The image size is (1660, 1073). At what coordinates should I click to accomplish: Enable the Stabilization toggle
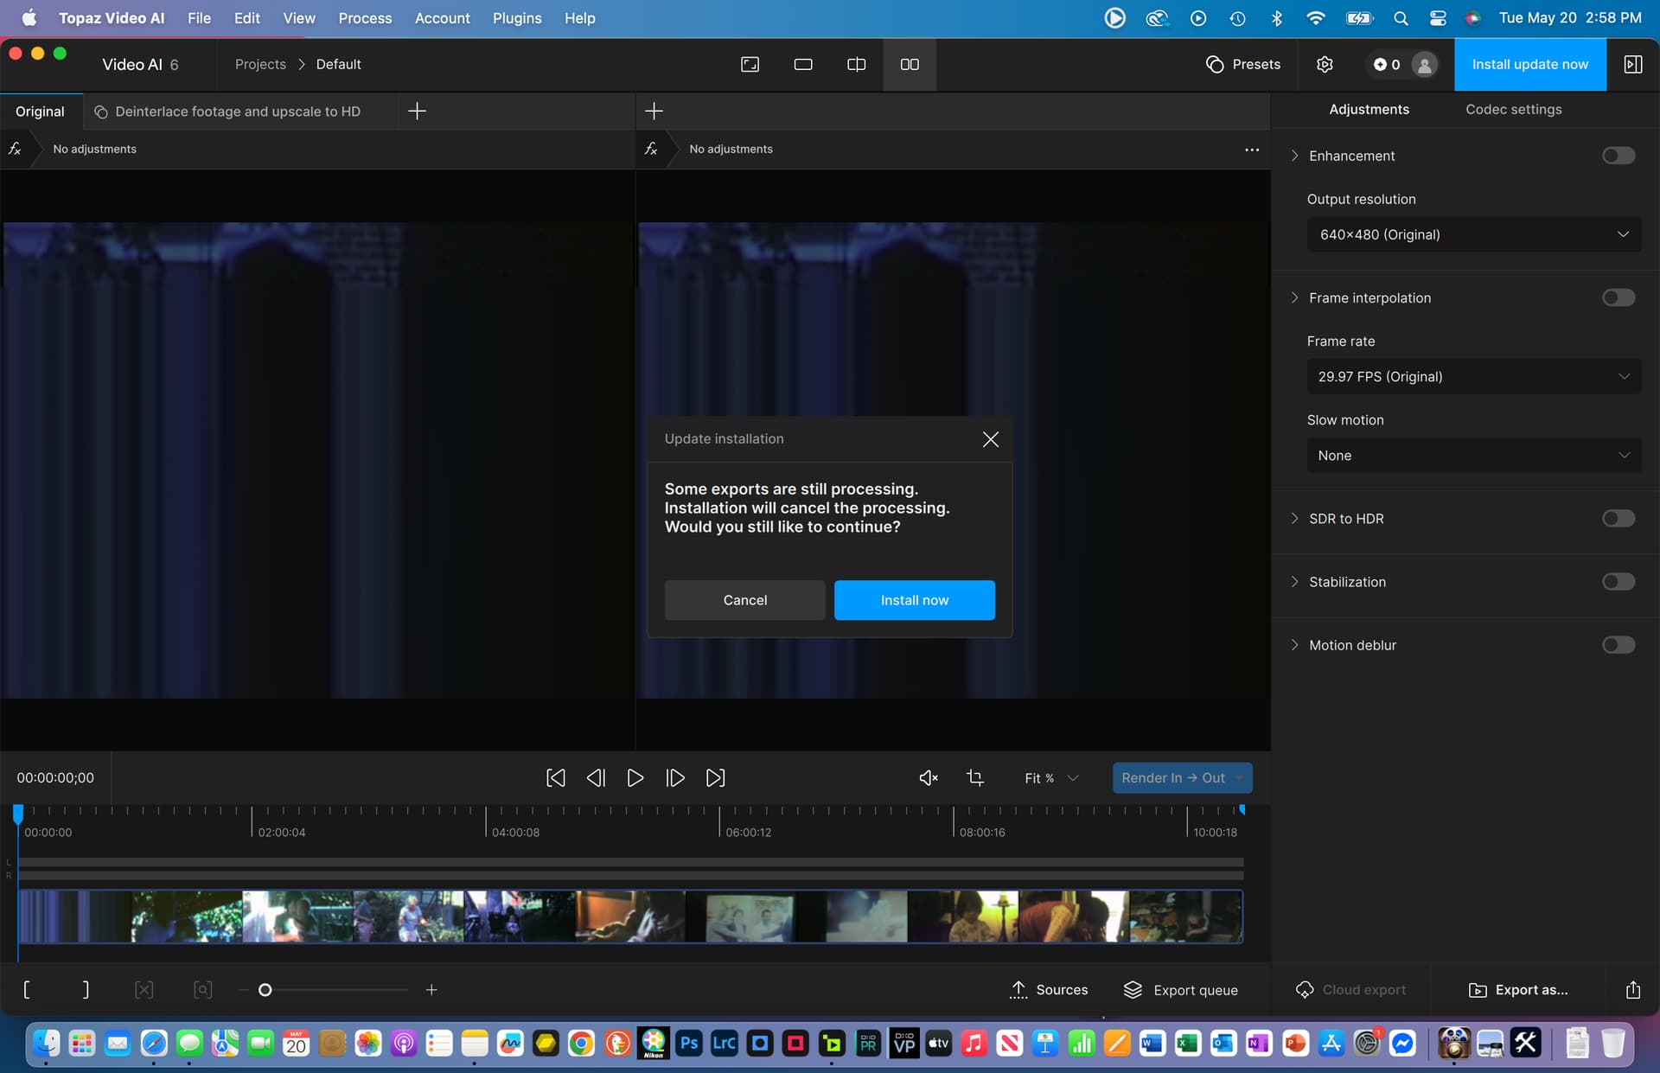pyautogui.click(x=1618, y=582)
